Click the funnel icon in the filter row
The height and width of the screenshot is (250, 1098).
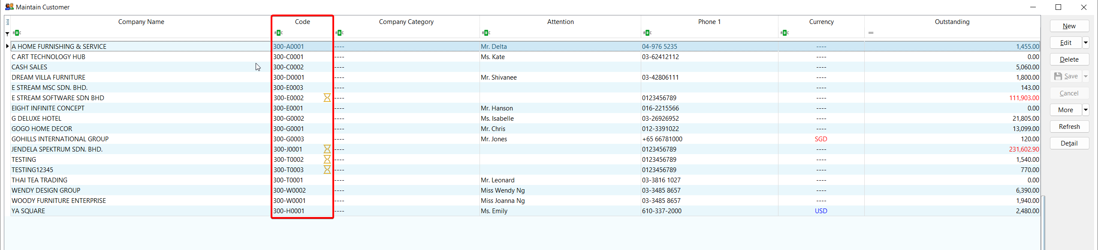pyautogui.click(x=7, y=33)
